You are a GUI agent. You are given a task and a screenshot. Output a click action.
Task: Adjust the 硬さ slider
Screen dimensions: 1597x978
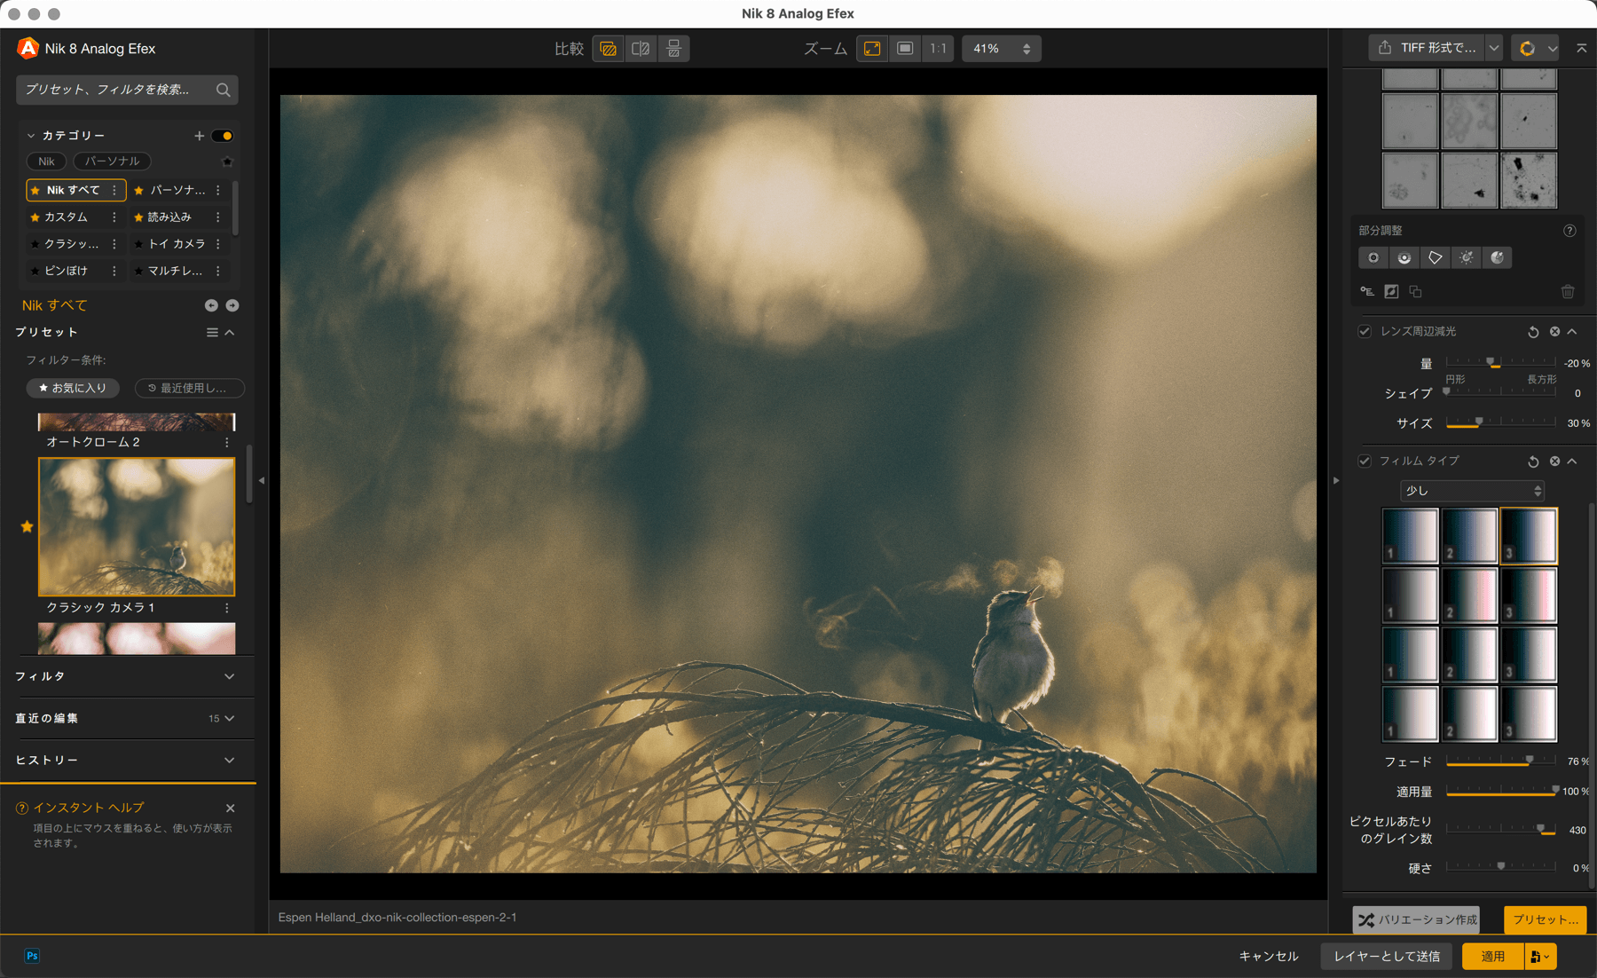click(x=1500, y=867)
